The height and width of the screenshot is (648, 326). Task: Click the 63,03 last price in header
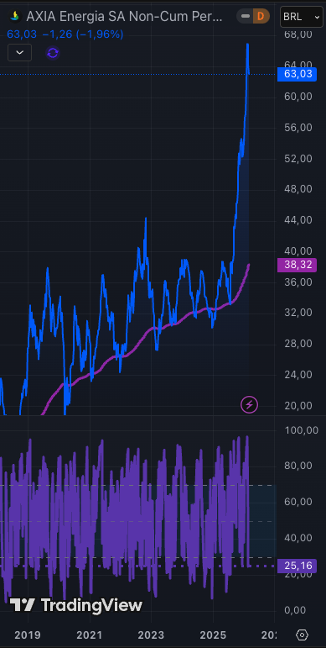[22, 34]
